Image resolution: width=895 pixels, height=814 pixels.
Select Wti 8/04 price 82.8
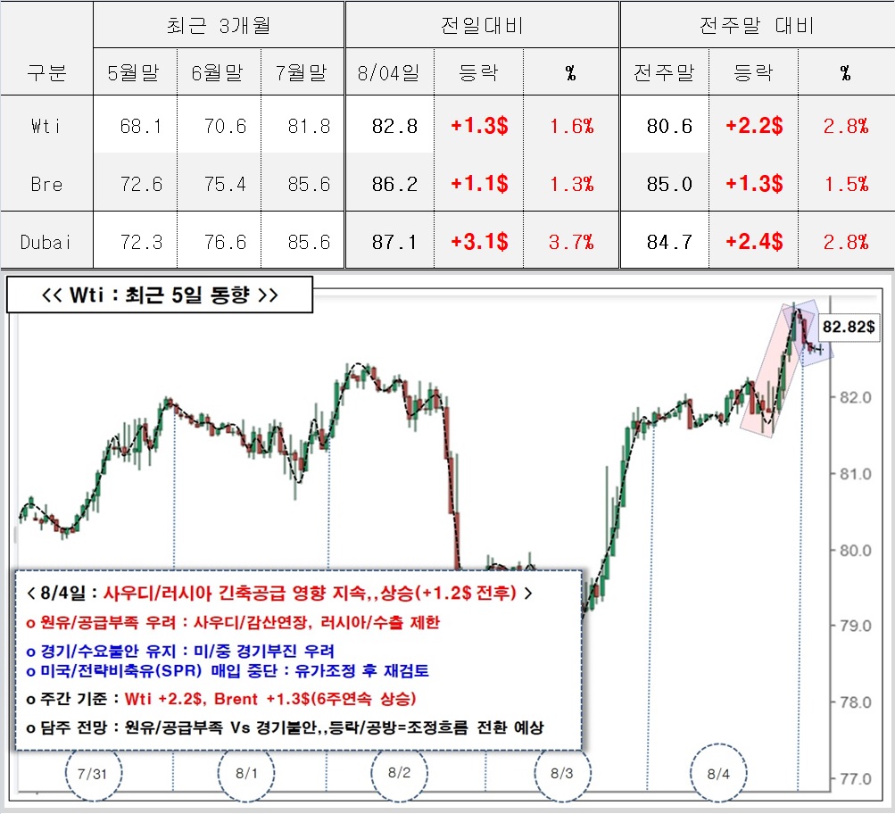pyautogui.click(x=395, y=126)
